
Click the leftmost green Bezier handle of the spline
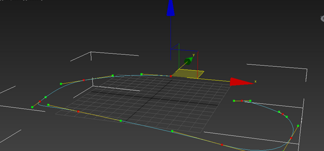tap(32, 107)
